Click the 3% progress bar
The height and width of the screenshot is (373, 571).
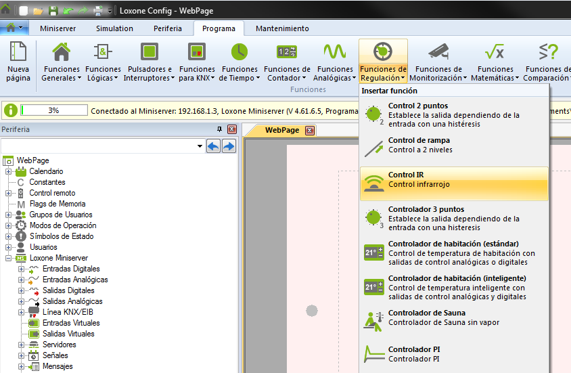(x=53, y=110)
